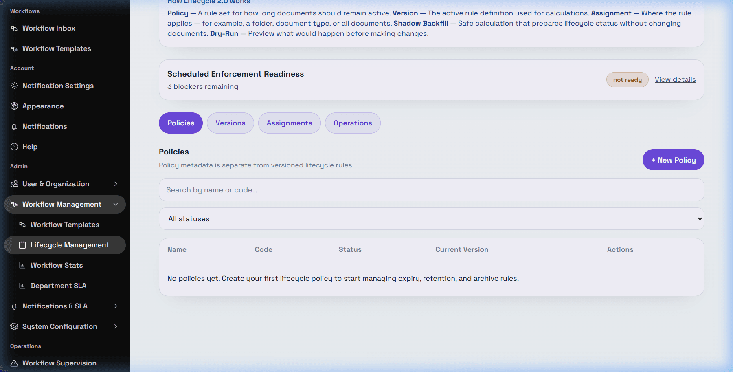This screenshot has height=372, width=733.
Task: Open the View details link
Action: tap(675, 79)
